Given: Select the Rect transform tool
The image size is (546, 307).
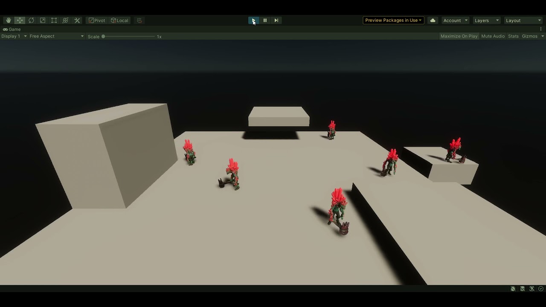Looking at the screenshot, I should coord(54,20).
